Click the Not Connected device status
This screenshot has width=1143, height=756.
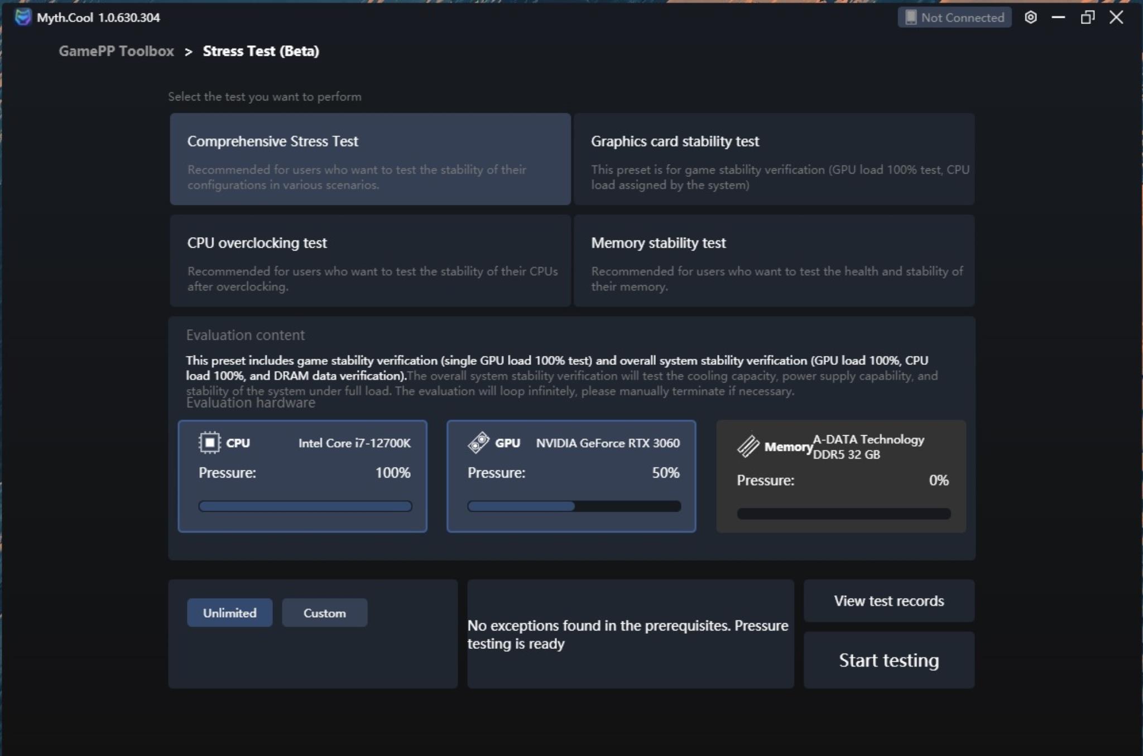[x=954, y=17]
